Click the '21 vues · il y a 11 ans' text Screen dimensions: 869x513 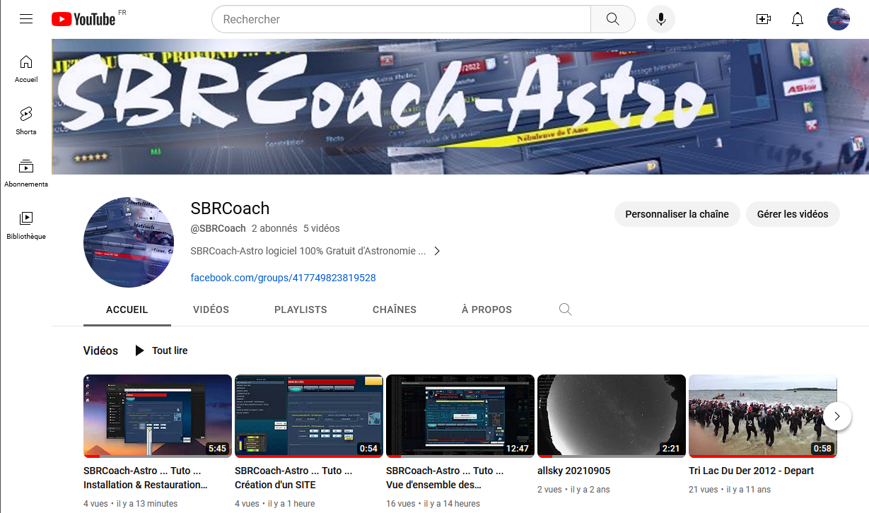pyautogui.click(x=730, y=490)
